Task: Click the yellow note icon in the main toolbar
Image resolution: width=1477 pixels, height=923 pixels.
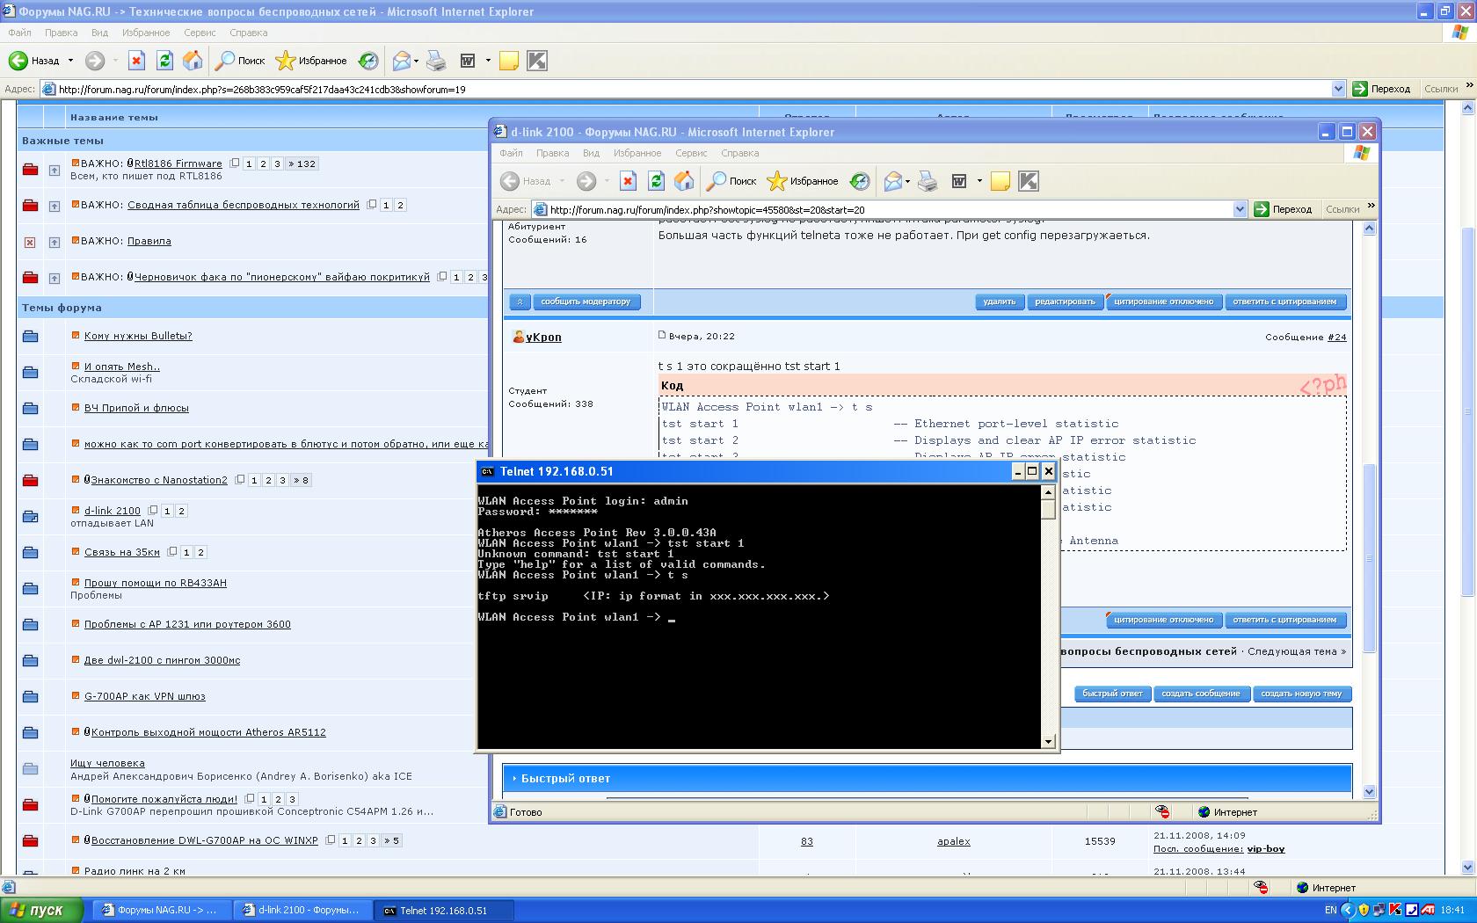Action: tap(508, 61)
